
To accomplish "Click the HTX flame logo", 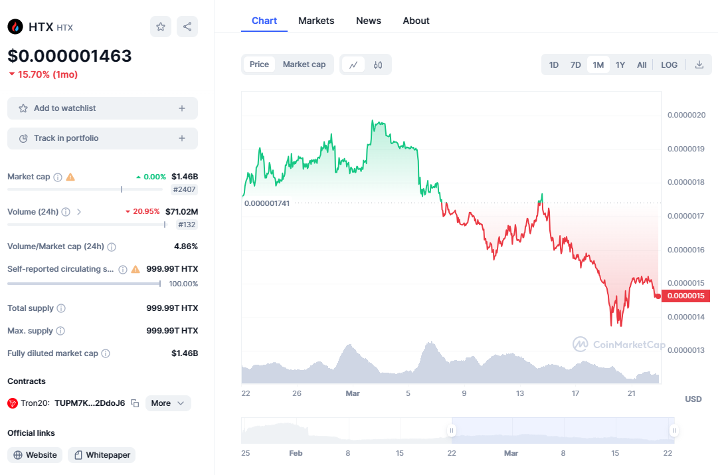I will click(x=15, y=27).
